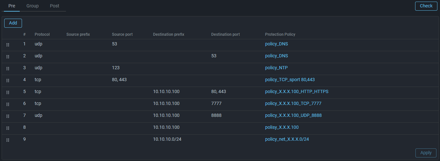Open policy_DNS link in rule 1

tap(276, 44)
